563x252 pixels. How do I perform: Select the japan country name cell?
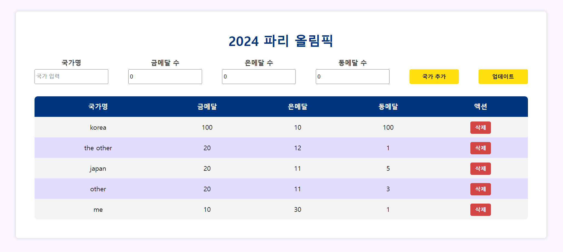pyautogui.click(x=98, y=168)
